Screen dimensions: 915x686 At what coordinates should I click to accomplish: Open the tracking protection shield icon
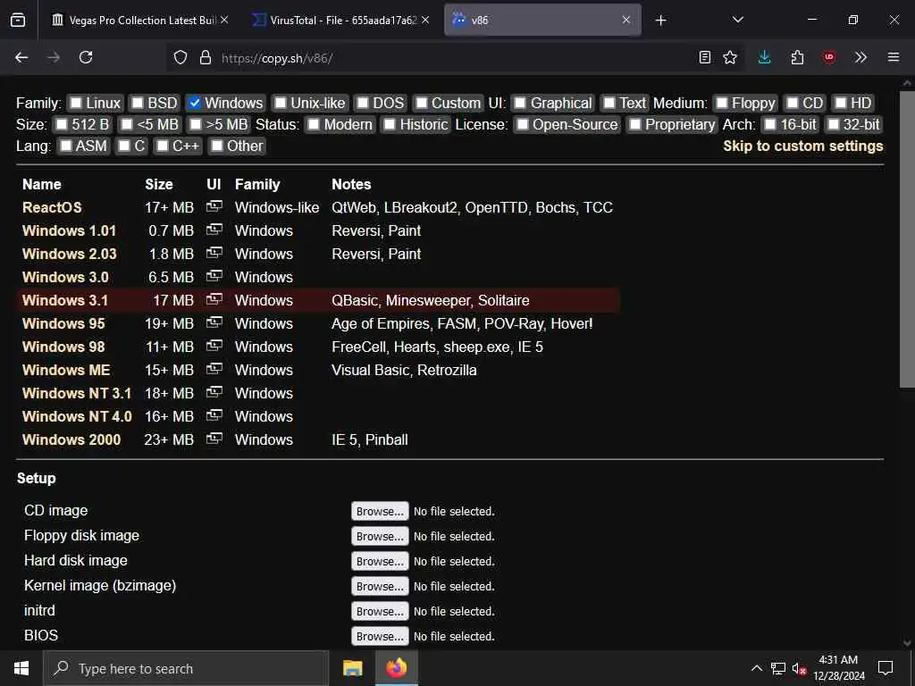[x=180, y=57]
